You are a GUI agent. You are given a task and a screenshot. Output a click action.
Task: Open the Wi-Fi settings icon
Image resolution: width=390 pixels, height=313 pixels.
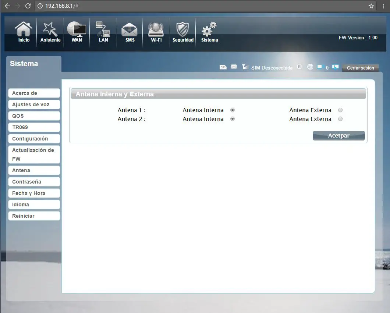point(156,32)
